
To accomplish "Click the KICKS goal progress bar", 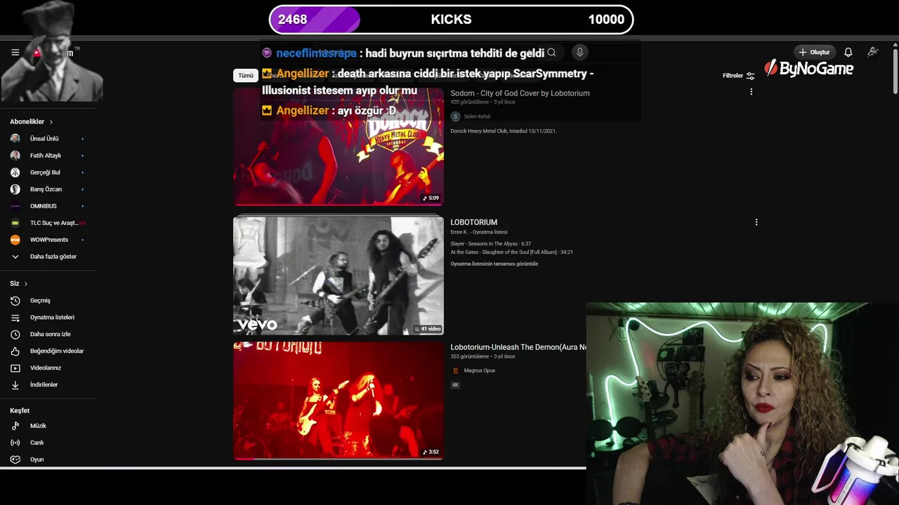I will tap(451, 20).
